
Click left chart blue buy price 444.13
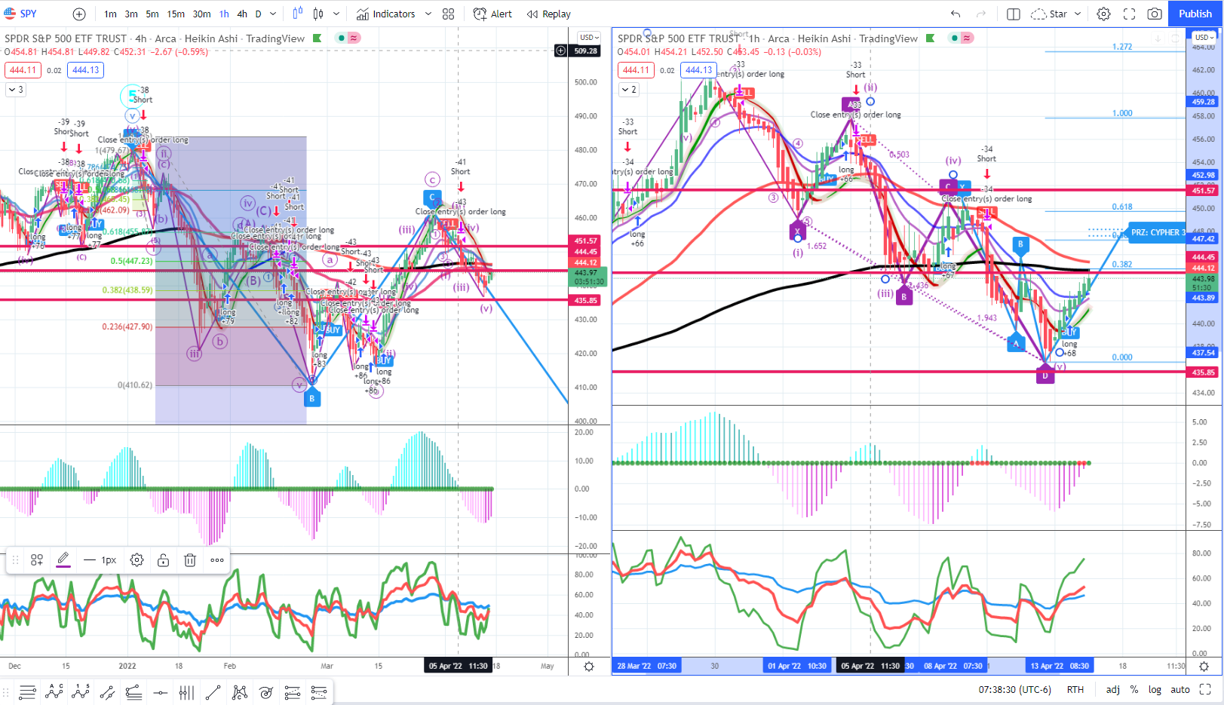tap(85, 70)
